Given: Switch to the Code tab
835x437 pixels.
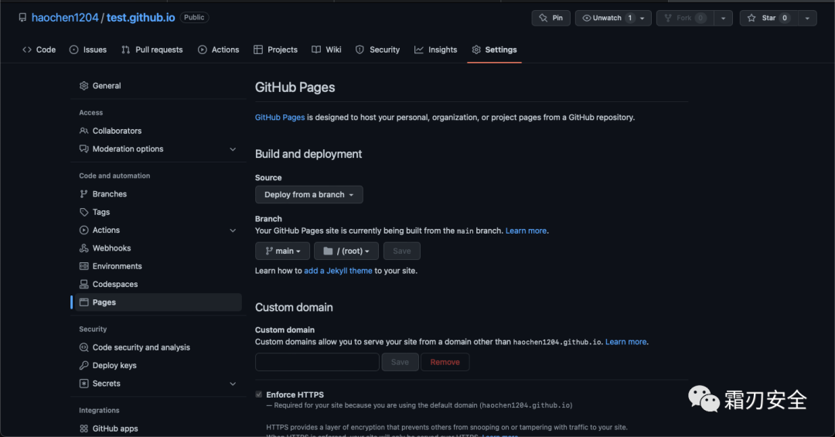Looking at the screenshot, I should click(39, 50).
